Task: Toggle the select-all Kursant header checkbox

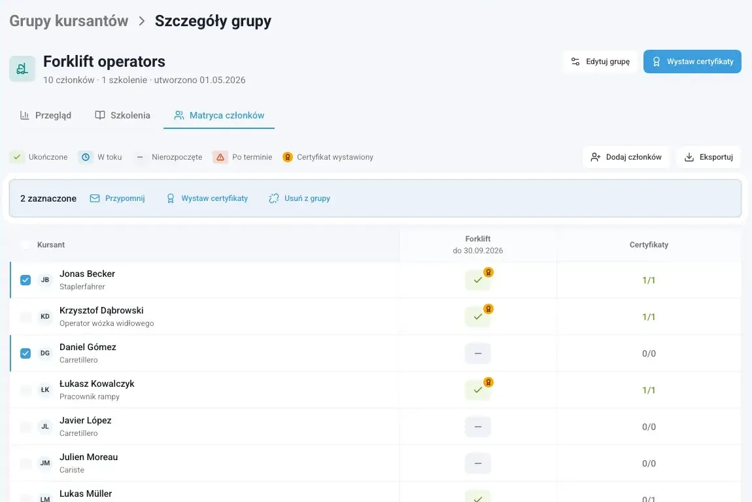Action: point(26,245)
